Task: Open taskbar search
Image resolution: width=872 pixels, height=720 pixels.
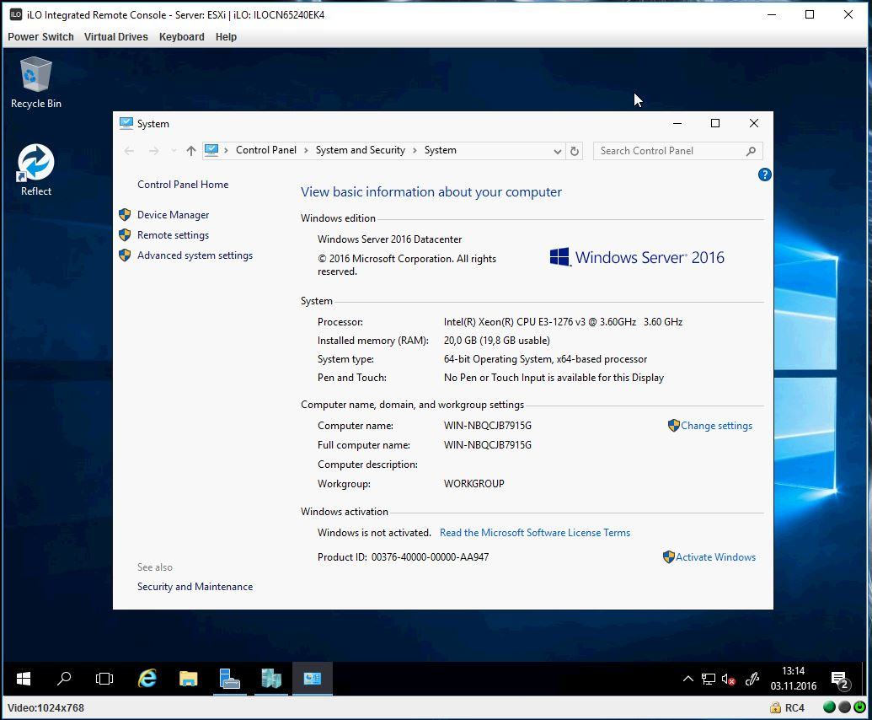Action: [64, 679]
